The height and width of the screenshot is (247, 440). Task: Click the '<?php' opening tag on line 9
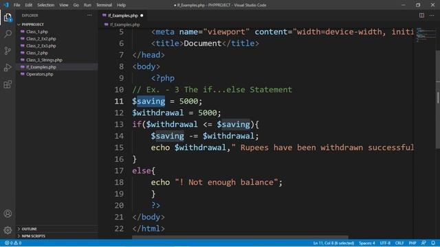(163, 78)
